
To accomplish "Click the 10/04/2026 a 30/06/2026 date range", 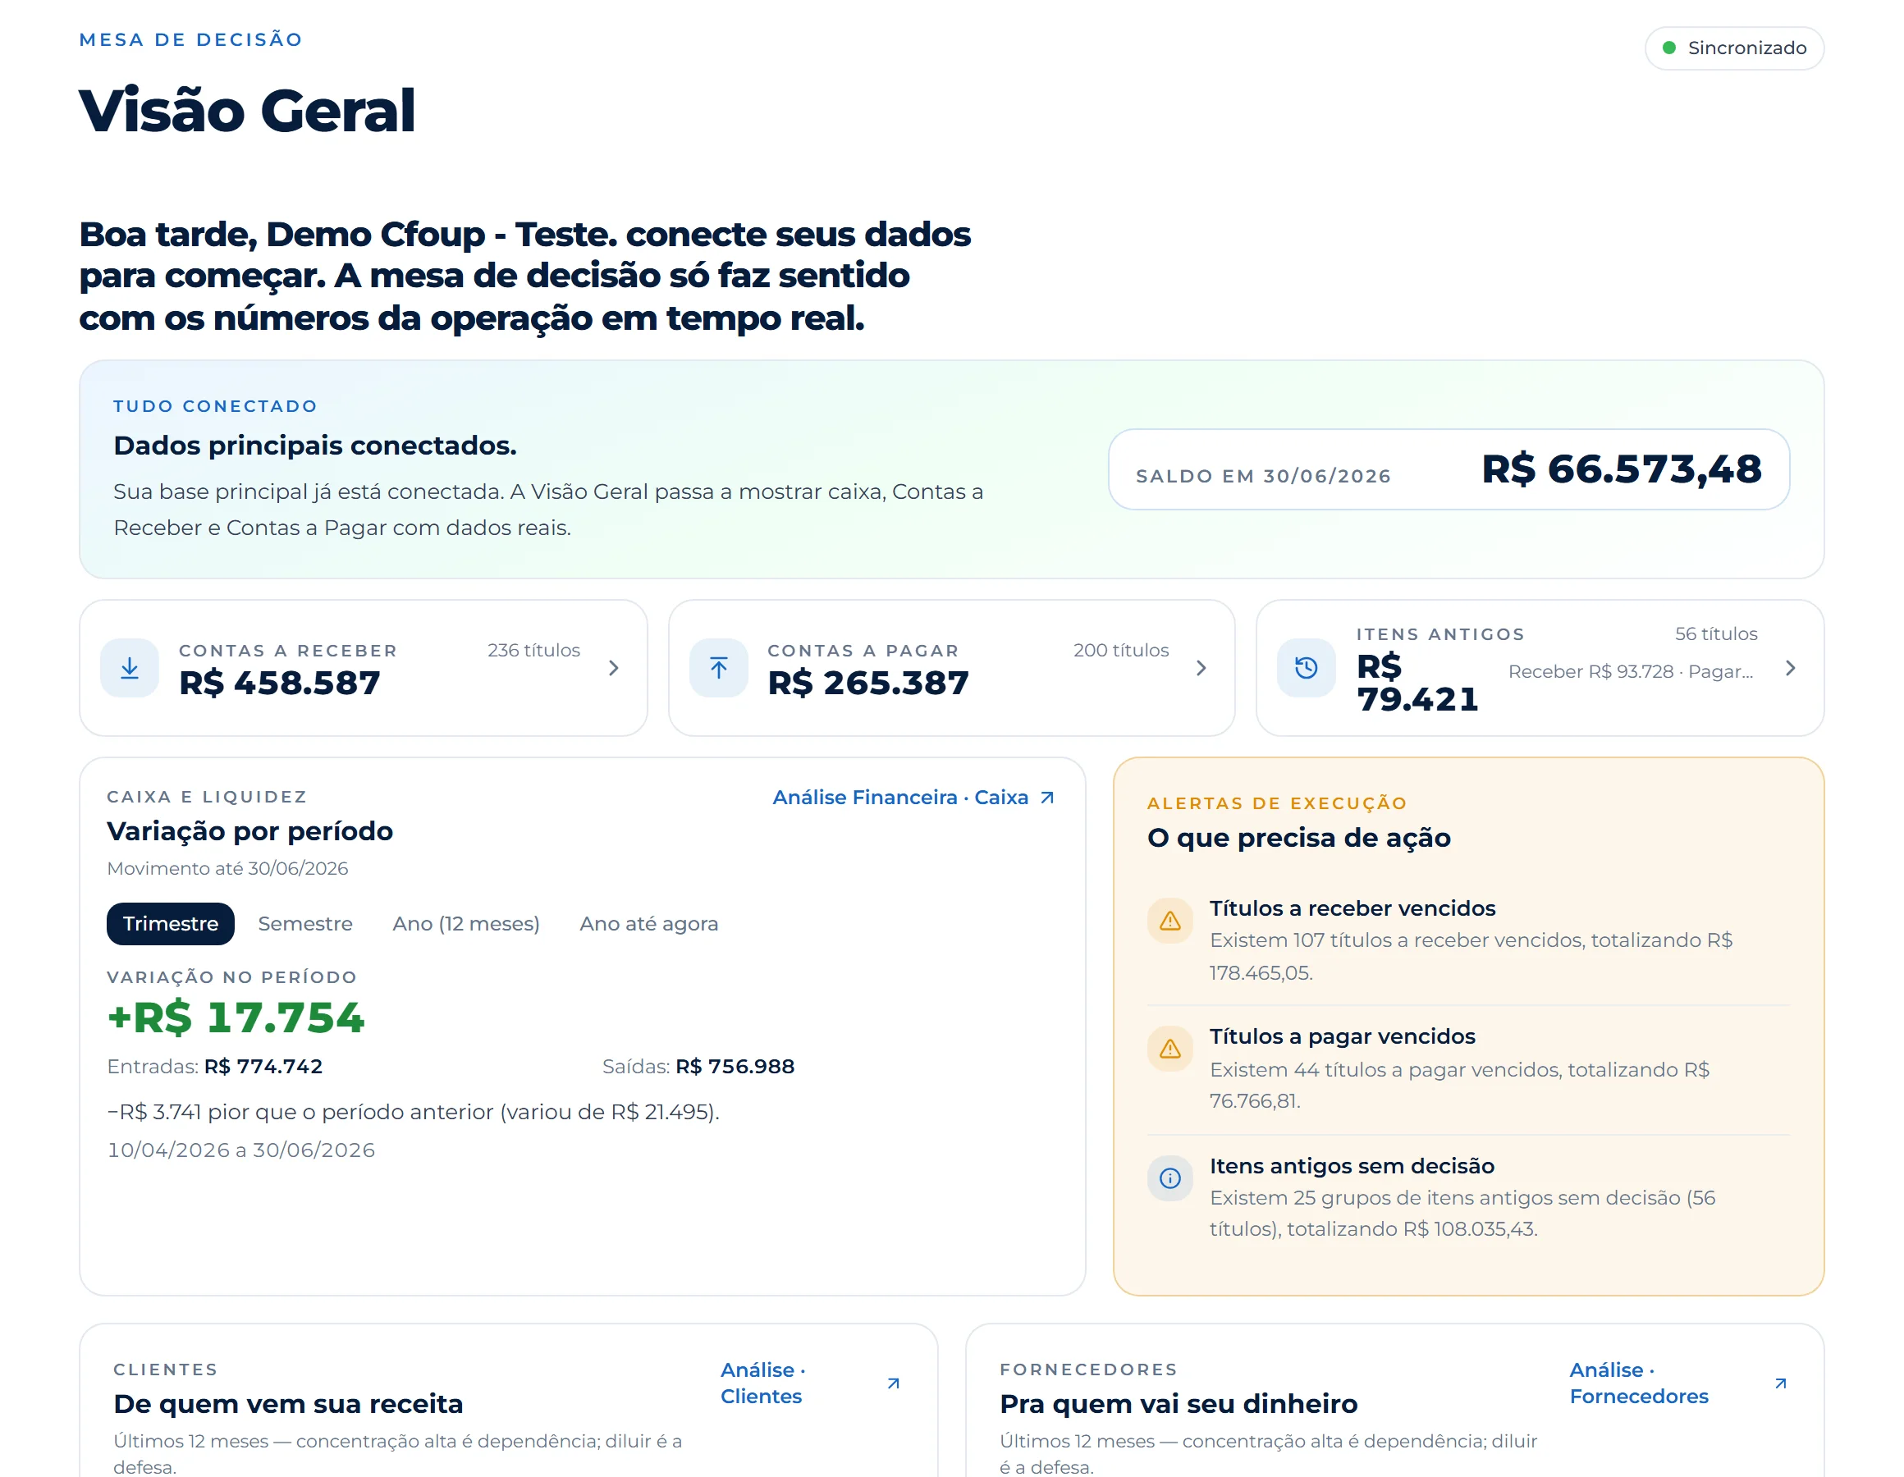I will coord(240,1150).
